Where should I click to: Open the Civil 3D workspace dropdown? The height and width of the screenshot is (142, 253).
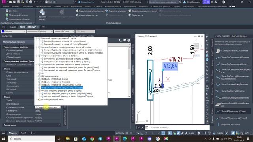point(60,2)
